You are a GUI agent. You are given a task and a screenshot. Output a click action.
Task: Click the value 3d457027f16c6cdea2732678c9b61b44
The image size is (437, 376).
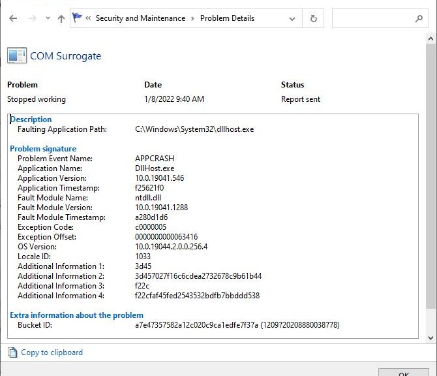pos(198,276)
